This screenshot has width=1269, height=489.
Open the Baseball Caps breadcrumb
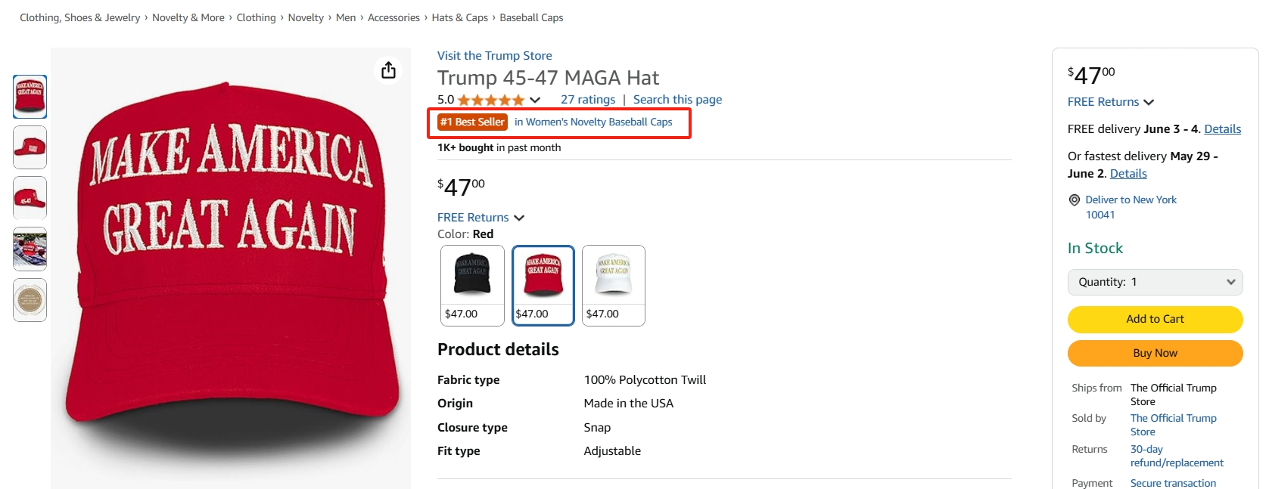click(x=531, y=17)
